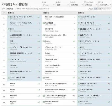Click the in-app purchase icon beside LINE POP2
112x106 pixels.
[79, 102]
